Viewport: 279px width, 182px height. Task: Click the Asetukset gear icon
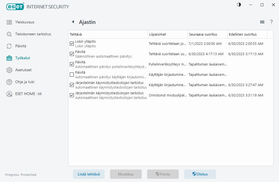tap(9, 70)
